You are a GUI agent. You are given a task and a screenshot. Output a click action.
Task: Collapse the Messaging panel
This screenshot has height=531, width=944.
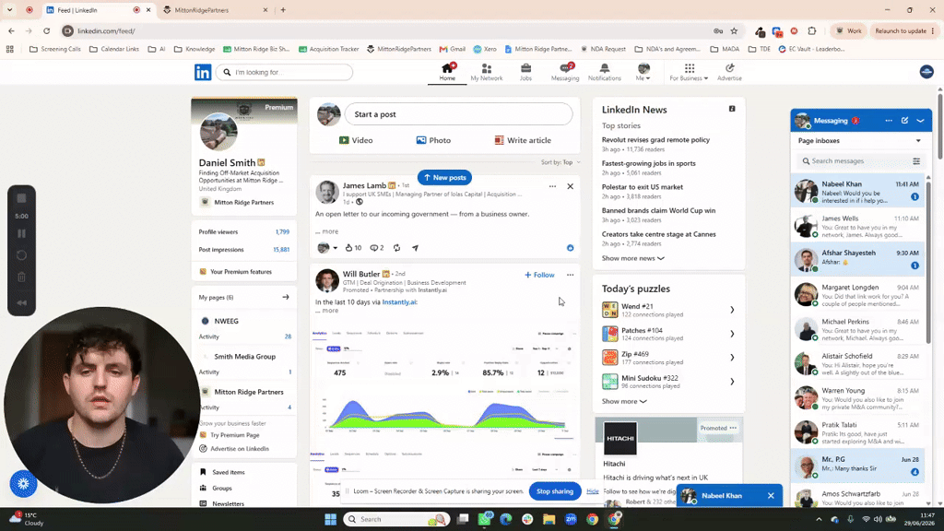(x=921, y=121)
